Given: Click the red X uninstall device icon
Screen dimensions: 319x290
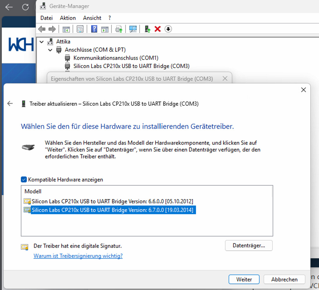Looking at the screenshot, I should click(157, 29).
